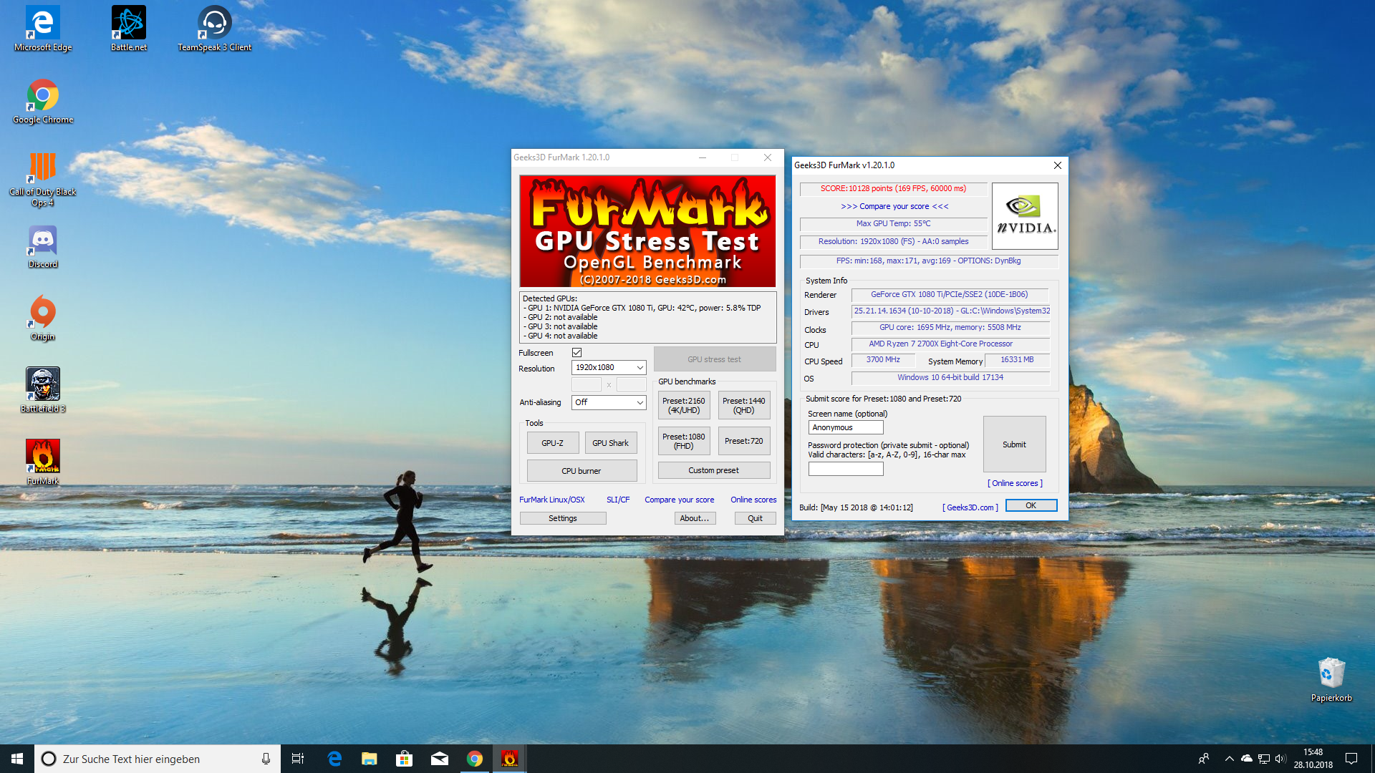
Task: Click the GPU-Z tool button
Action: (x=552, y=443)
